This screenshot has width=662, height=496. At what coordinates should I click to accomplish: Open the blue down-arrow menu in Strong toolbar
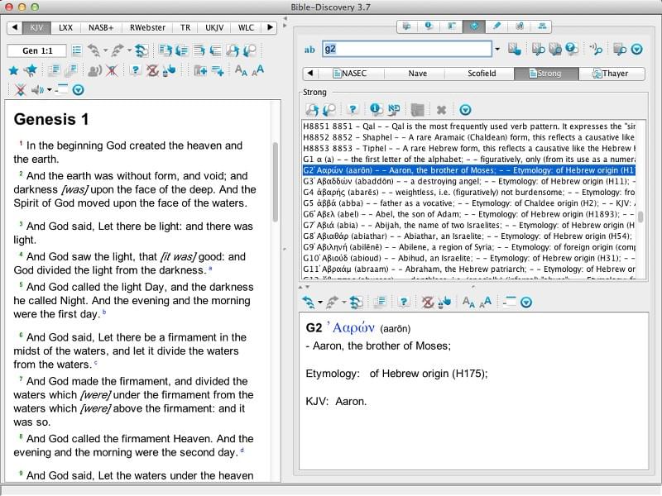tap(465, 110)
